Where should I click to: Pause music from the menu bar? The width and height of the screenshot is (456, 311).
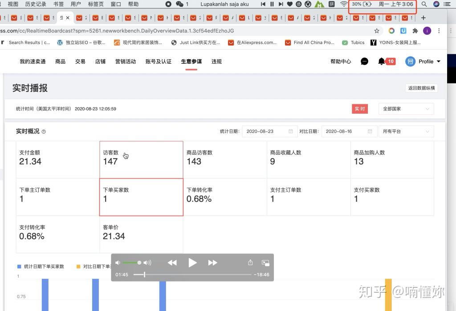[272, 4]
